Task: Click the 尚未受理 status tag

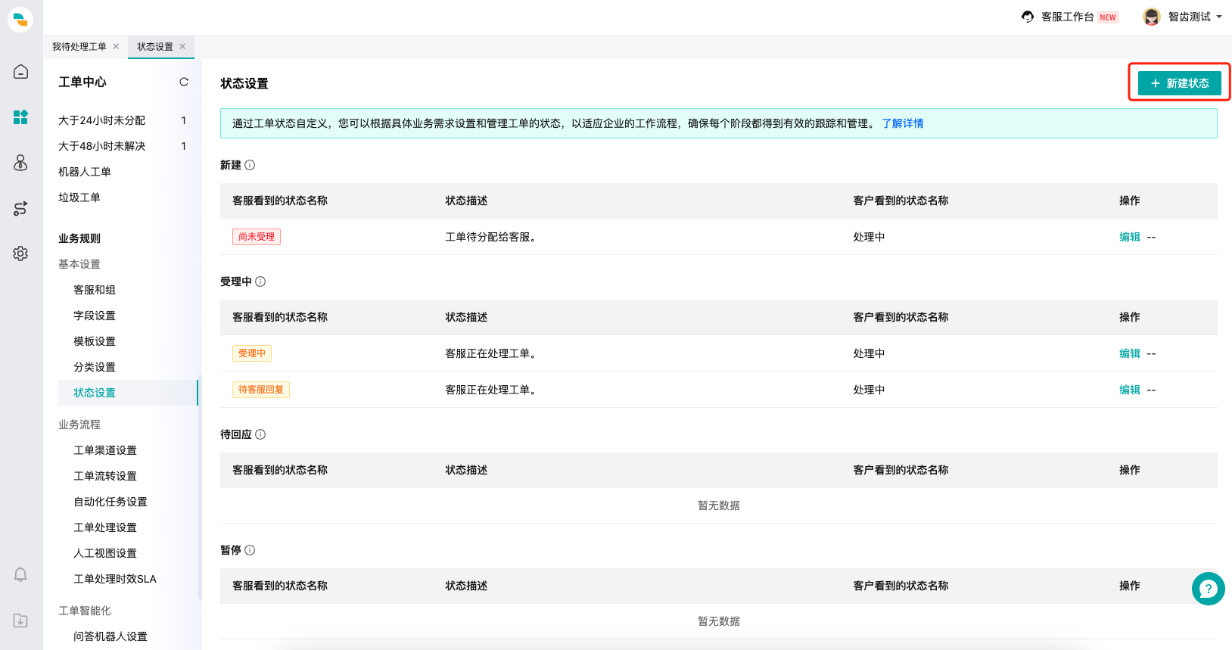Action: tap(257, 237)
